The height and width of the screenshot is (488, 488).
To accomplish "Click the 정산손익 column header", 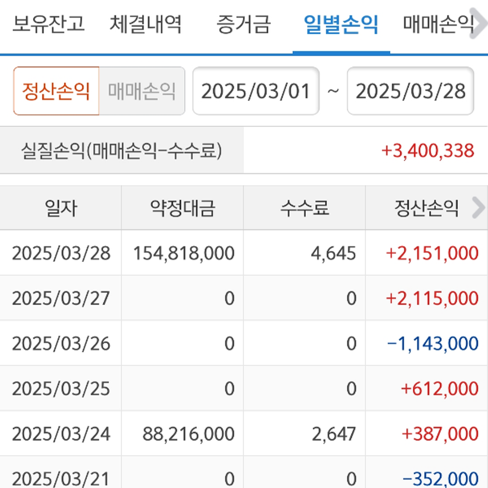I will (x=426, y=208).
